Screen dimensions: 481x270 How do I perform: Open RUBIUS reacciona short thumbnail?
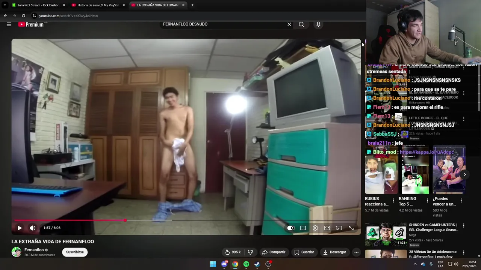coord(381,169)
